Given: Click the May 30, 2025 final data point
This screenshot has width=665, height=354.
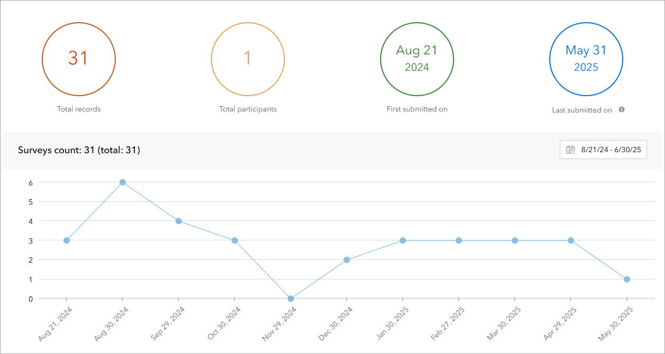Looking at the screenshot, I should coord(627,279).
